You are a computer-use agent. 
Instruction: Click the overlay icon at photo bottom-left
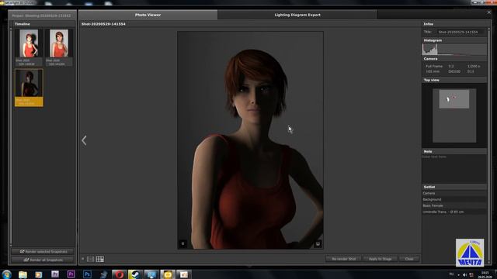[x=183, y=243]
